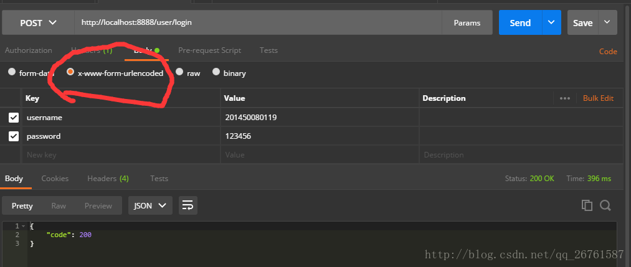Send the request
631x267 pixels.
[520, 23]
